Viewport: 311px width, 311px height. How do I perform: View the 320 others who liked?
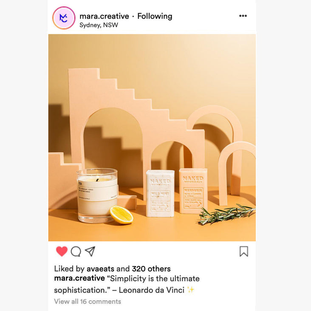(151, 269)
